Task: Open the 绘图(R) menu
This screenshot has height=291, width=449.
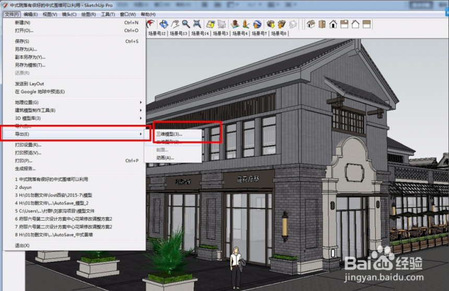Action: [88, 14]
